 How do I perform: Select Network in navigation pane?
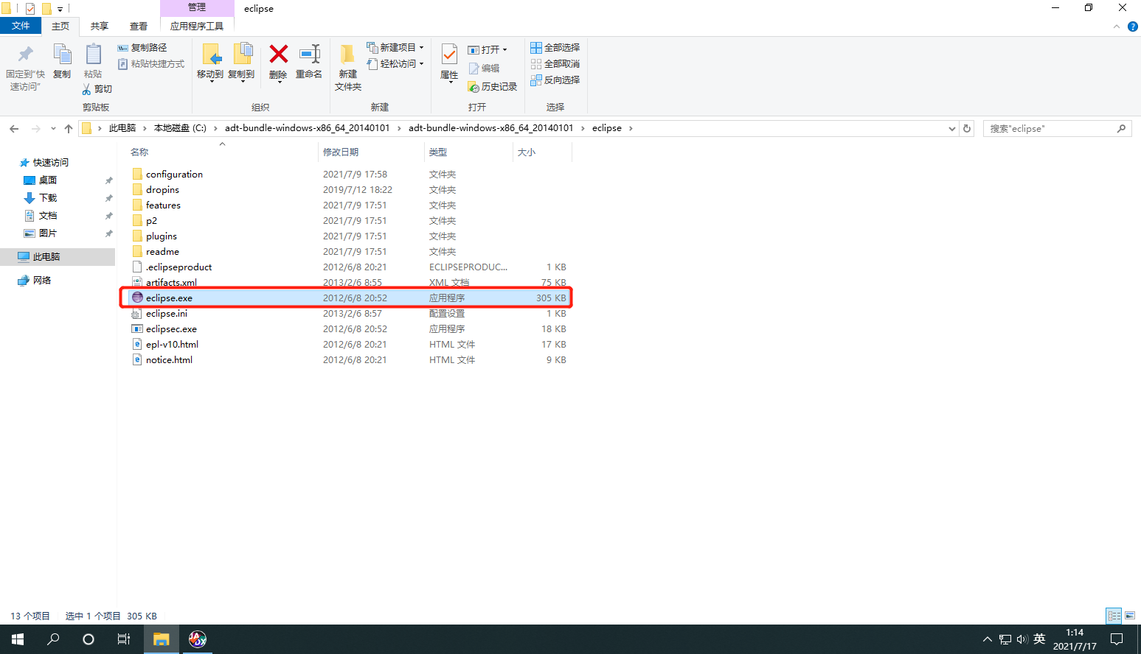(x=42, y=281)
